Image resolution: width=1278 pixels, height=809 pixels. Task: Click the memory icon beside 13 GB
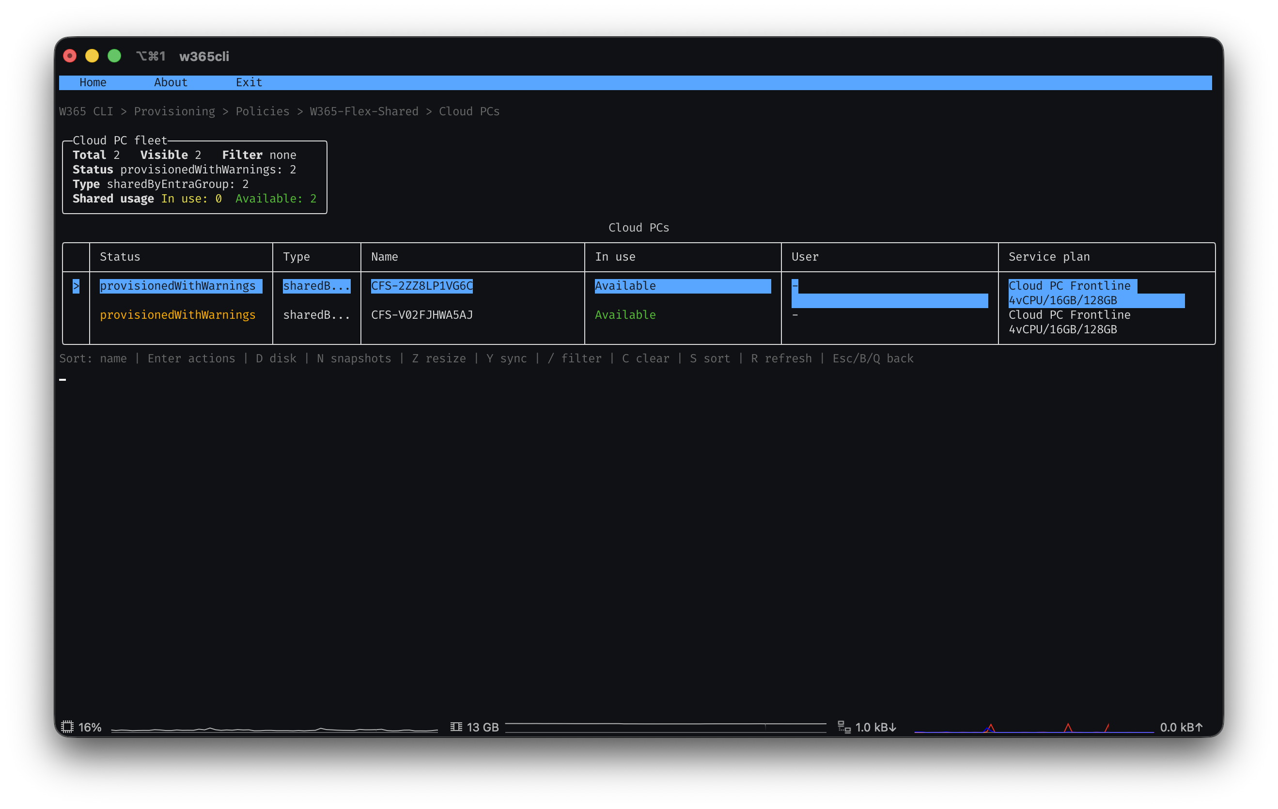tap(456, 727)
